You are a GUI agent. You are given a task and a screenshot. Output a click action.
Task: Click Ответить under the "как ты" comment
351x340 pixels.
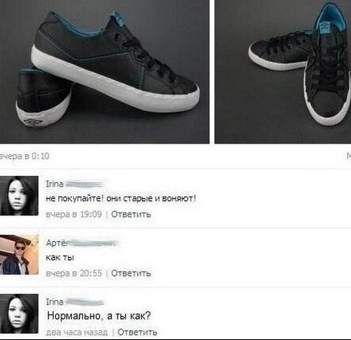(x=131, y=274)
